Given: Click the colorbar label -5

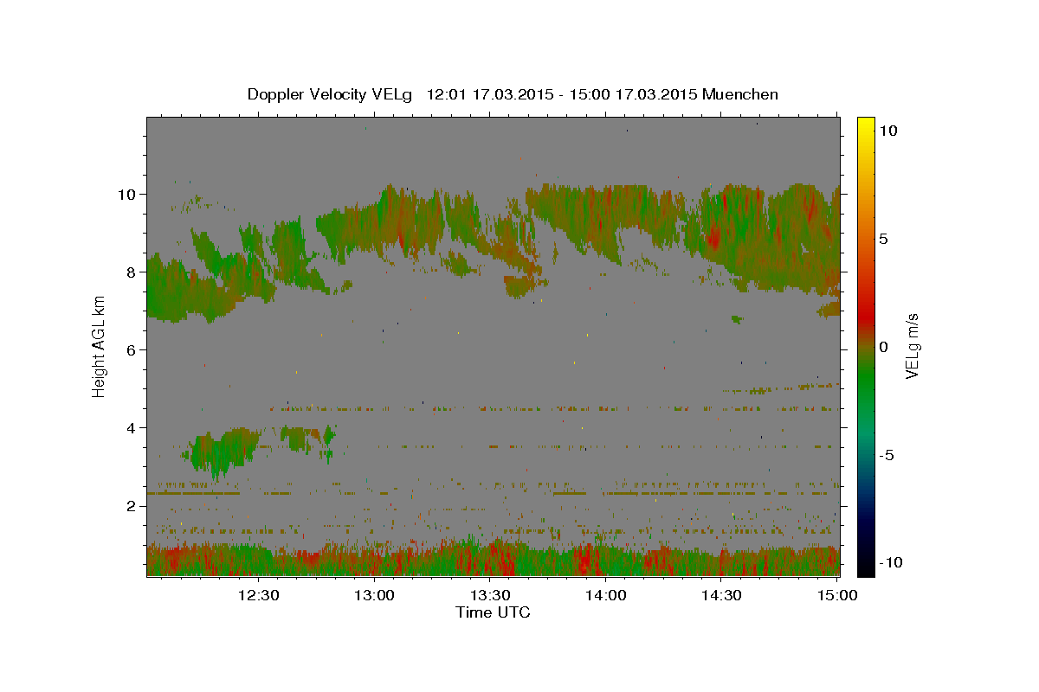Looking at the screenshot, I should click(x=887, y=455).
